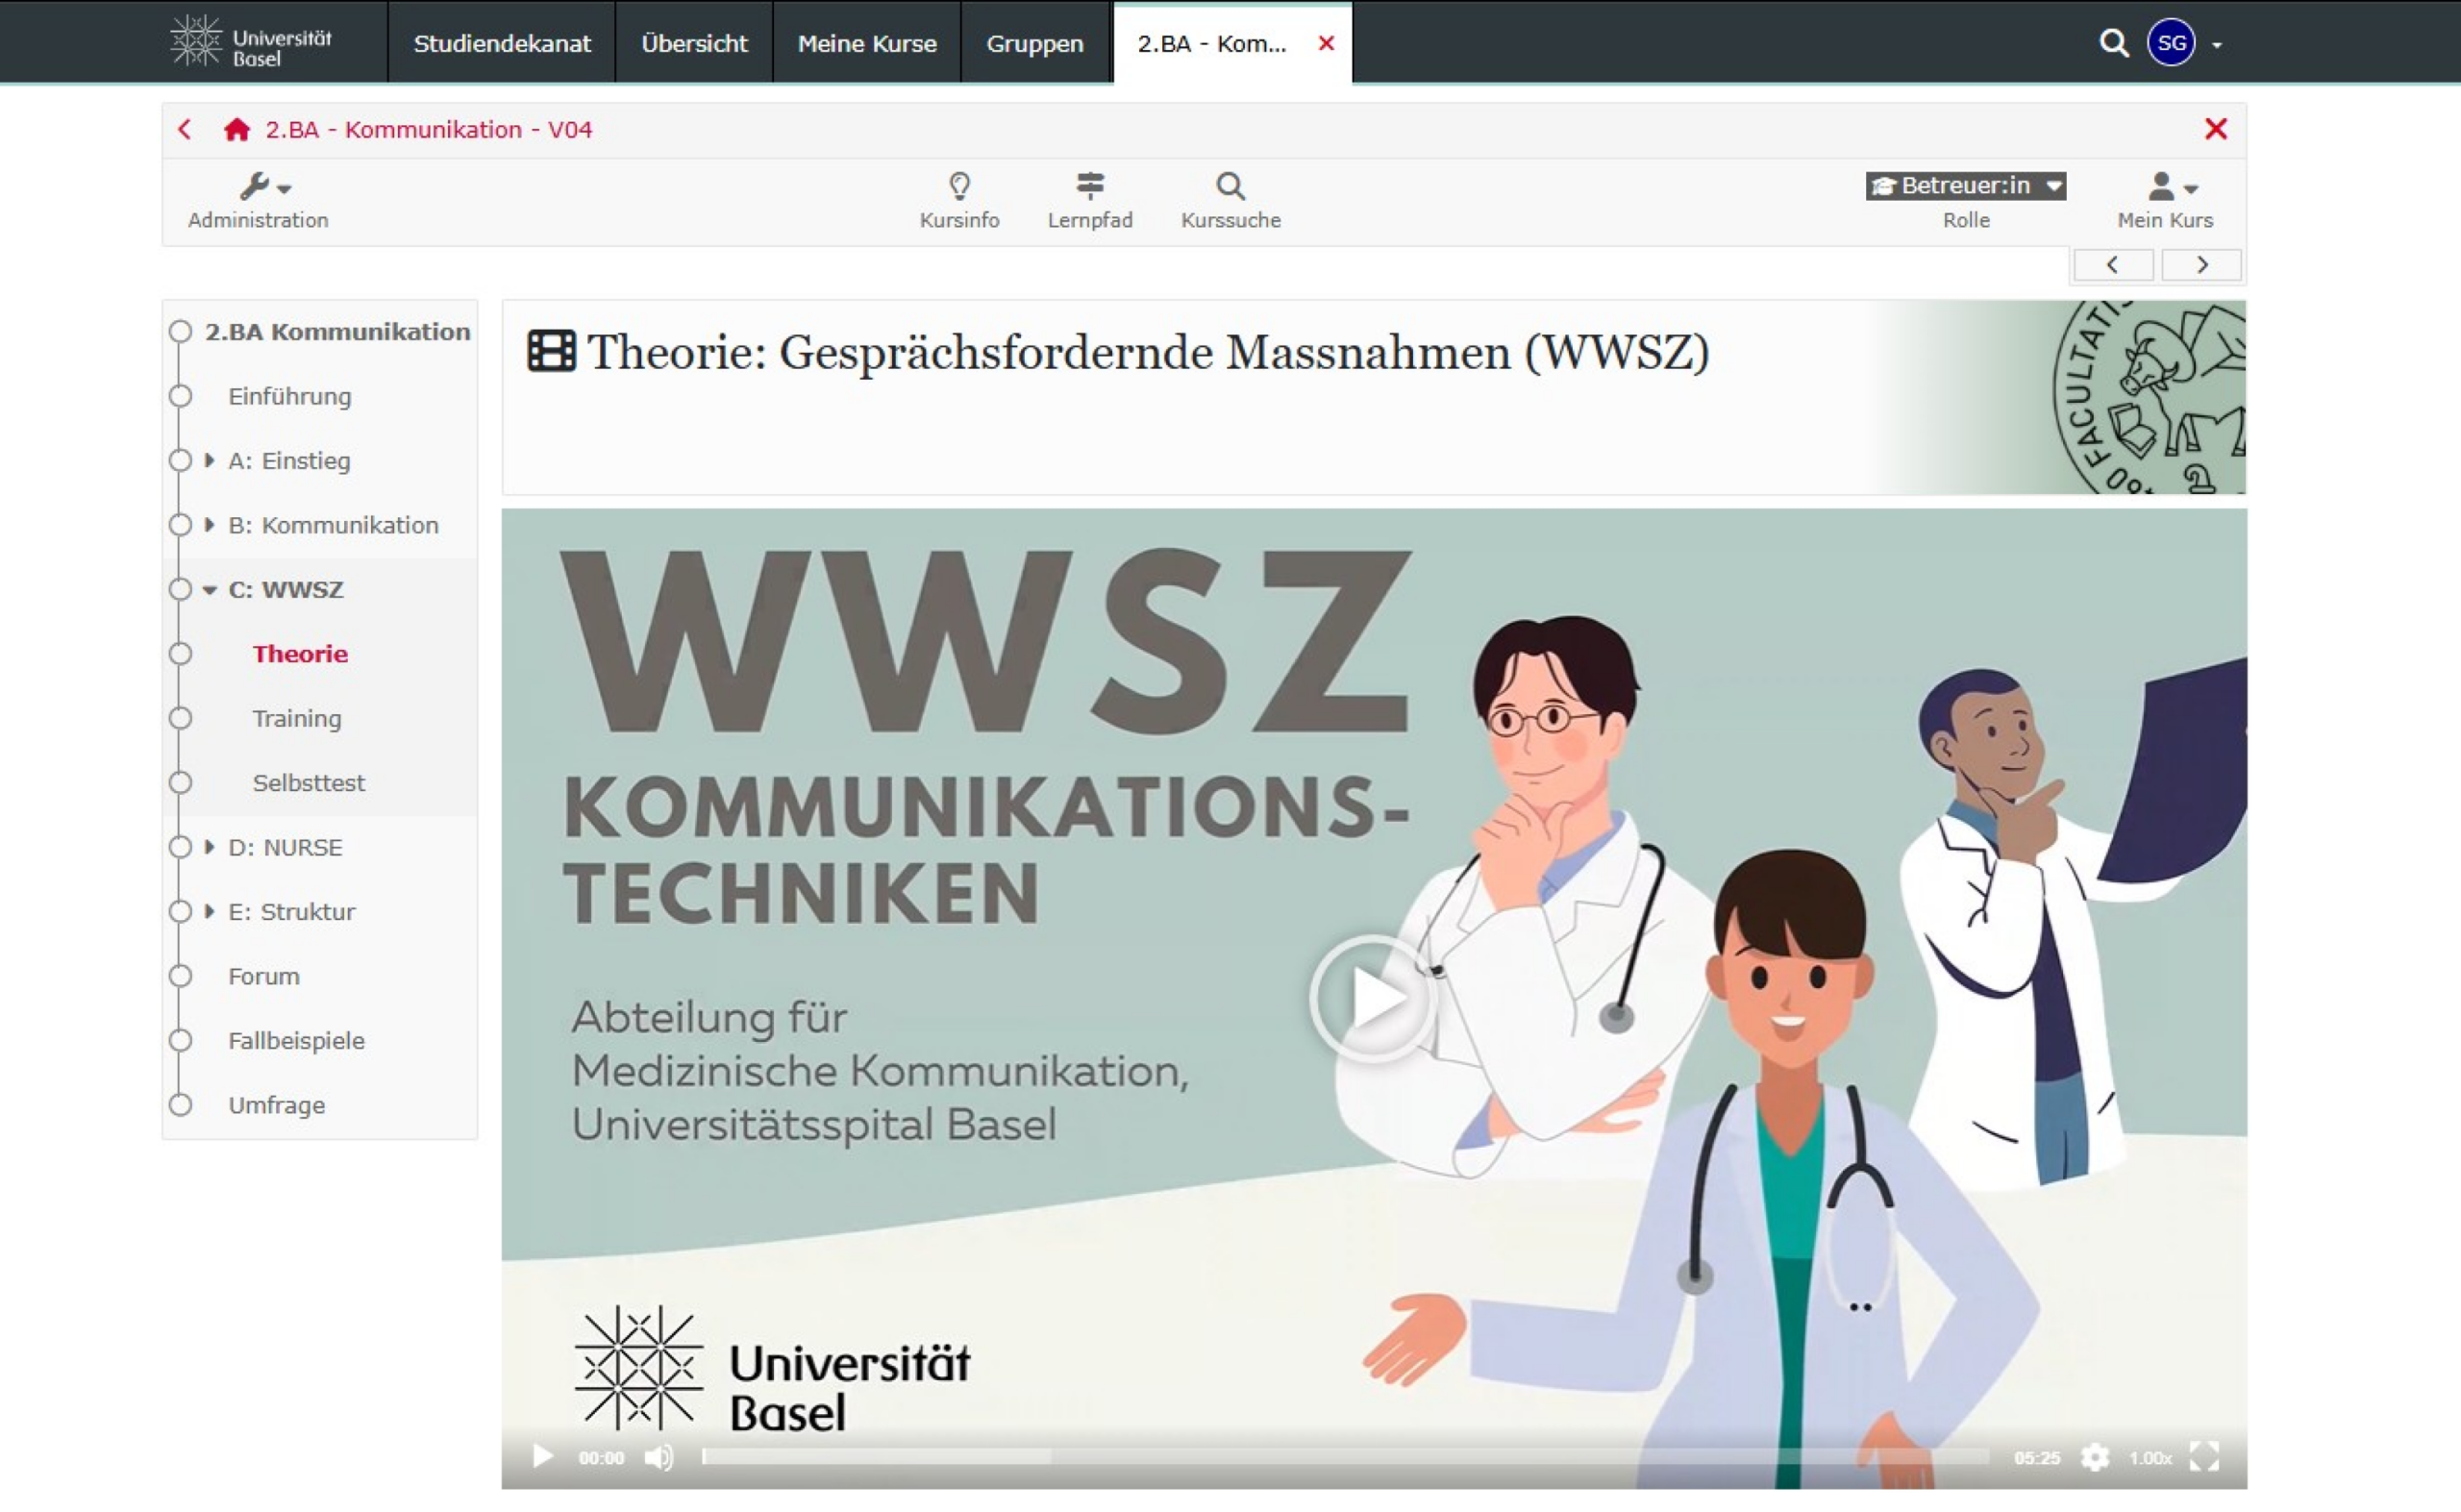Seek within the video progress bar

(x=1346, y=1457)
